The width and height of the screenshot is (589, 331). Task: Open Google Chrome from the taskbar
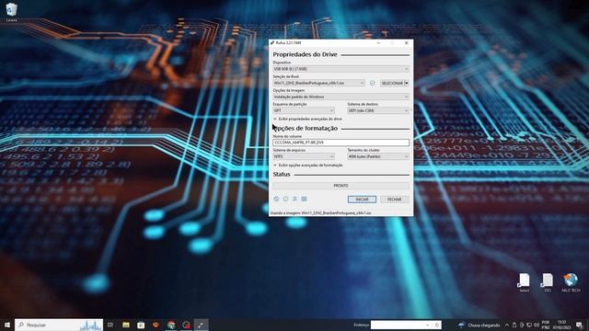[171, 325]
